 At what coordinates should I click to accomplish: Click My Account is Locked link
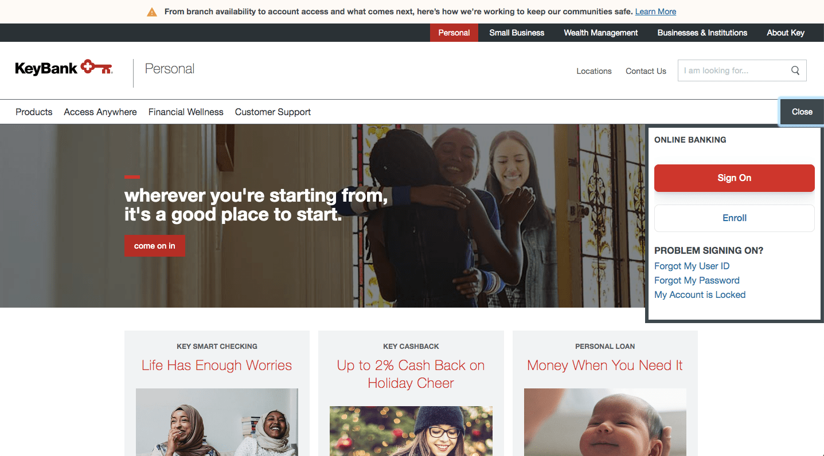point(700,294)
